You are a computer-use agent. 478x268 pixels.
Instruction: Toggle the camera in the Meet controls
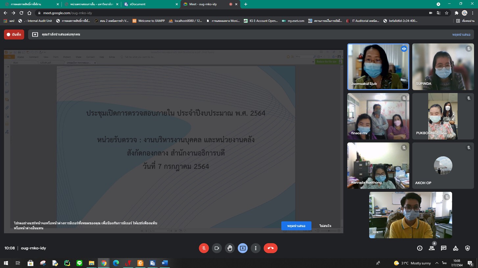[217, 248]
